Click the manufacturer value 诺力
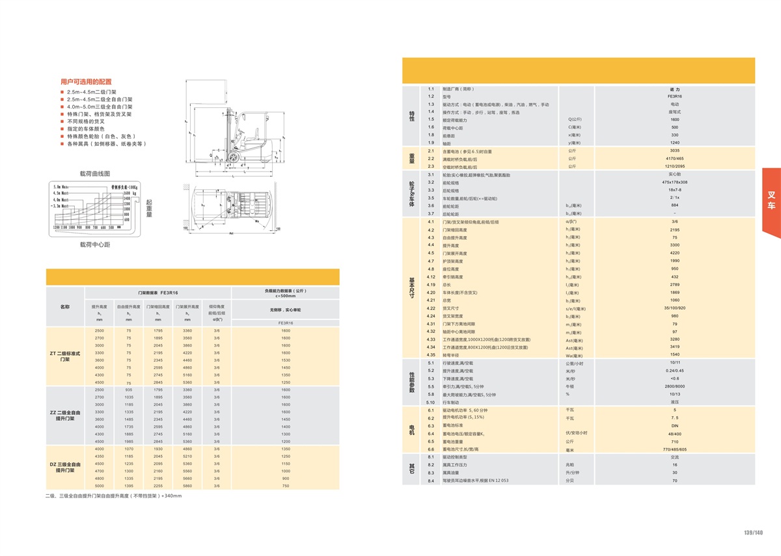Viewport: 781px width, 556px height. [x=674, y=88]
